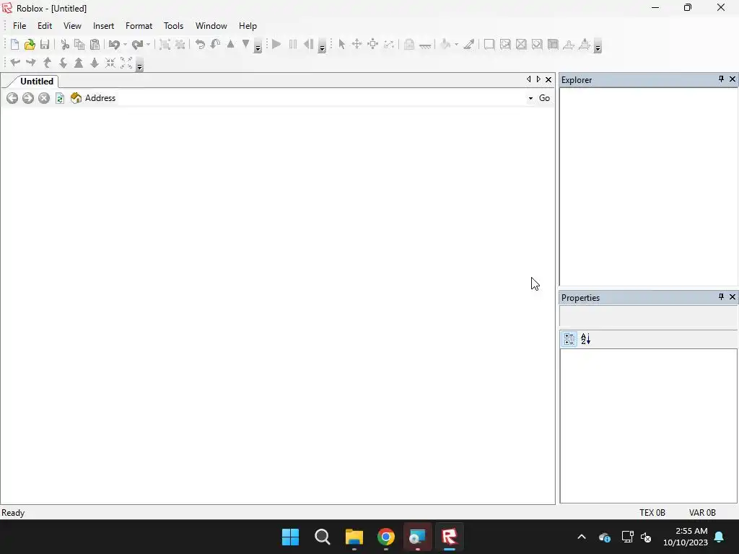The height and width of the screenshot is (554, 739).
Task: Expand the camera toolbar overflow options
Action: [x=139, y=64]
